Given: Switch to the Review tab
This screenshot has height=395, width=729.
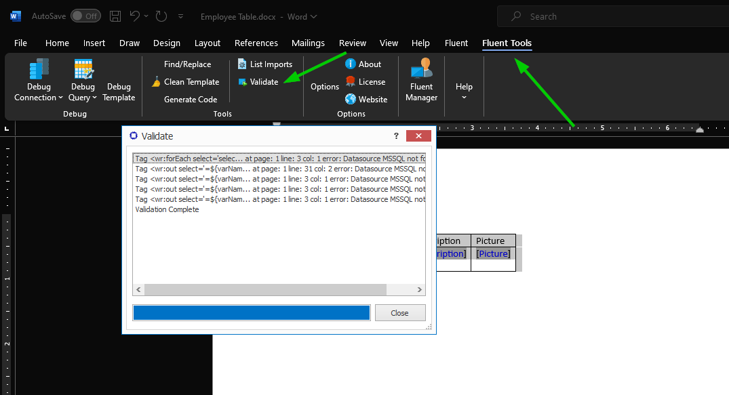Looking at the screenshot, I should pyautogui.click(x=353, y=43).
